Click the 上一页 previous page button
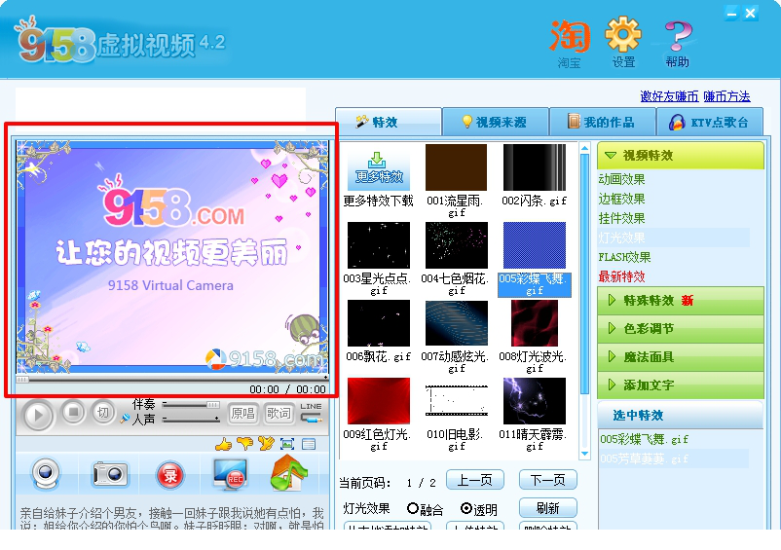Screen dimensions: 781x550 [474, 480]
